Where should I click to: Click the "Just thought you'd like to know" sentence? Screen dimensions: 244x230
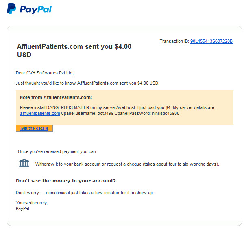87,83
